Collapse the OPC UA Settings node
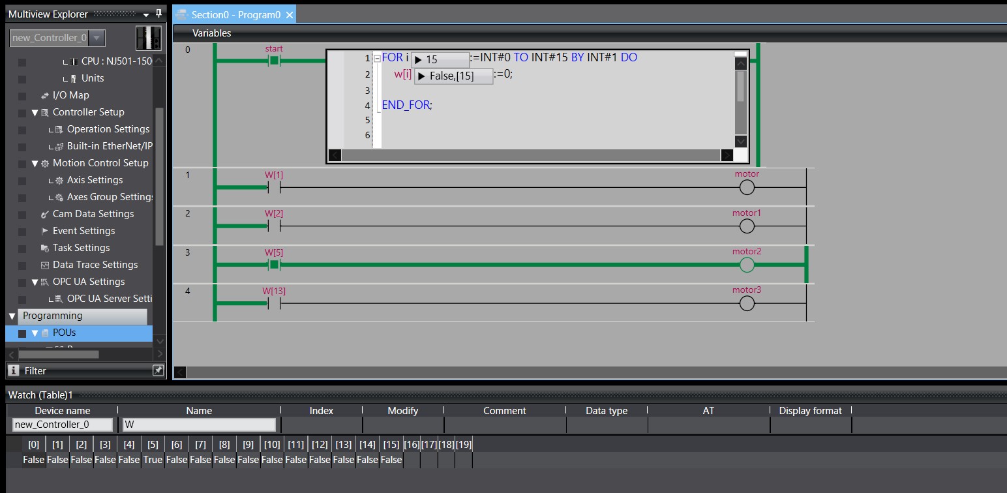This screenshot has height=493, width=1007. pos(35,282)
